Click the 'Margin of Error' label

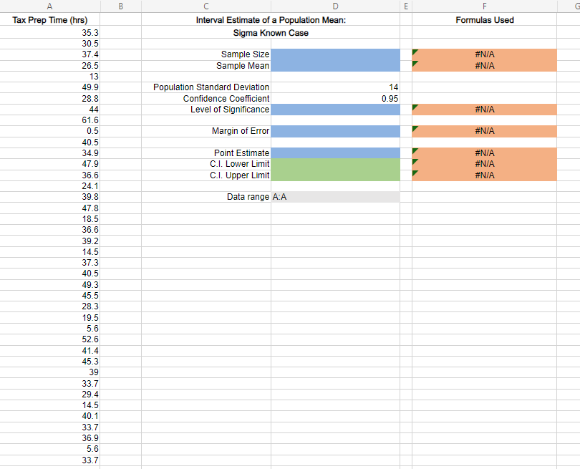241,131
